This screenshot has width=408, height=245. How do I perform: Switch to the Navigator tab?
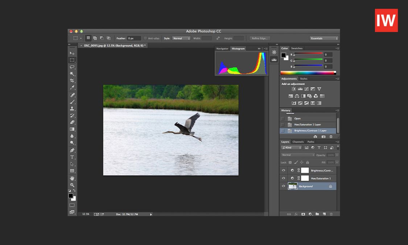222,49
